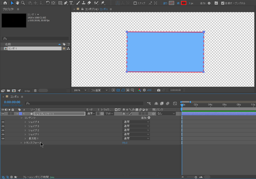Take a snapshot with camera icon
This screenshot has width=256, height=179.
[x=159, y=90]
